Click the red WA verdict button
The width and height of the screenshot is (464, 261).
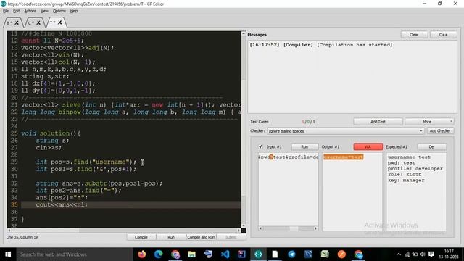coord(368,146)
